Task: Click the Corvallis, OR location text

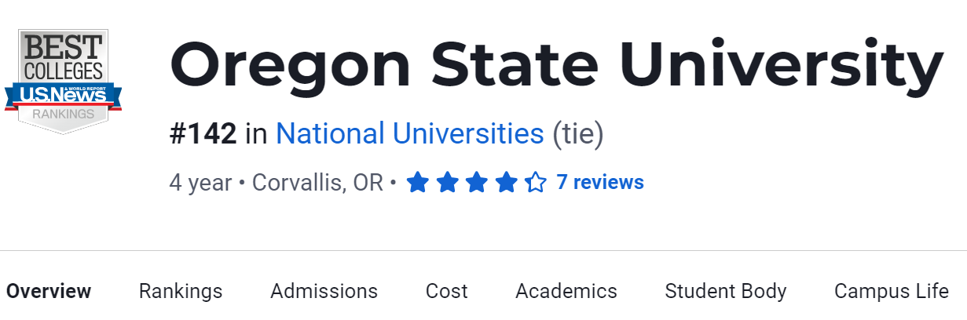Action: 317,183
